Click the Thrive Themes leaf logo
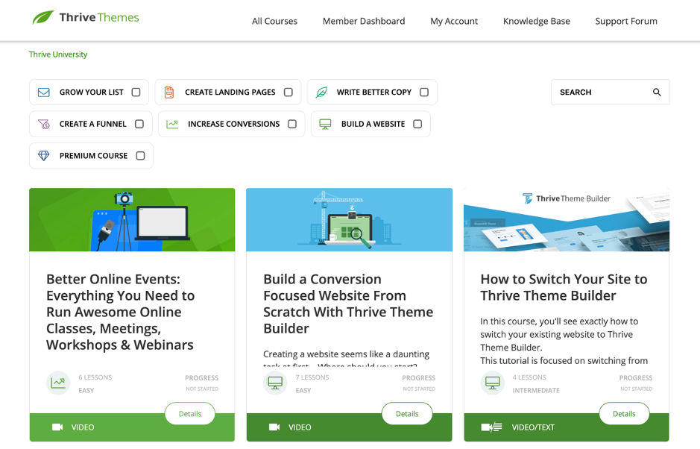Viewport: 700px width, 449px height. pos(43,17)
